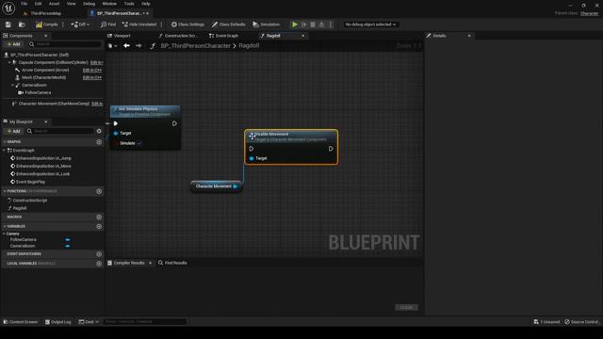Image resolution: width=603 pixels, height=339 pixels.
Task: Compile the blueprint
Action: click(x=46, y=24)
